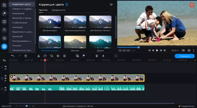Click the preview seek bar handle
197x108 pixels.
139,47
